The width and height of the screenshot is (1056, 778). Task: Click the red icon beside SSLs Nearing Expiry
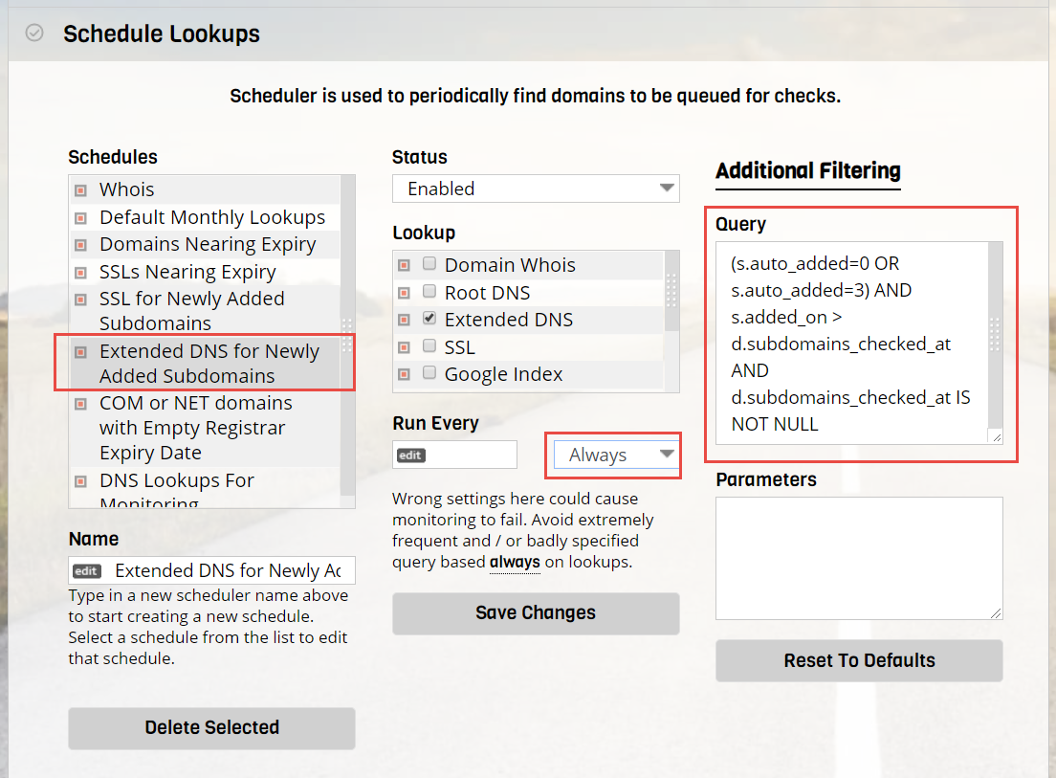tap(80, 273)
